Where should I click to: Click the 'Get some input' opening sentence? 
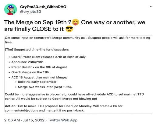click(77, 40)
